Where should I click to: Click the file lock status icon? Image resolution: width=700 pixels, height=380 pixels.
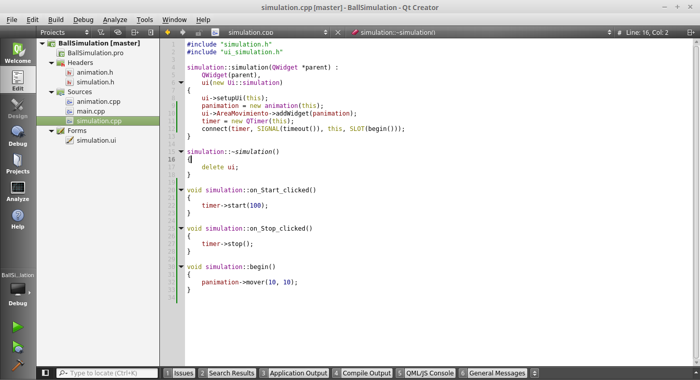(199, 32)
